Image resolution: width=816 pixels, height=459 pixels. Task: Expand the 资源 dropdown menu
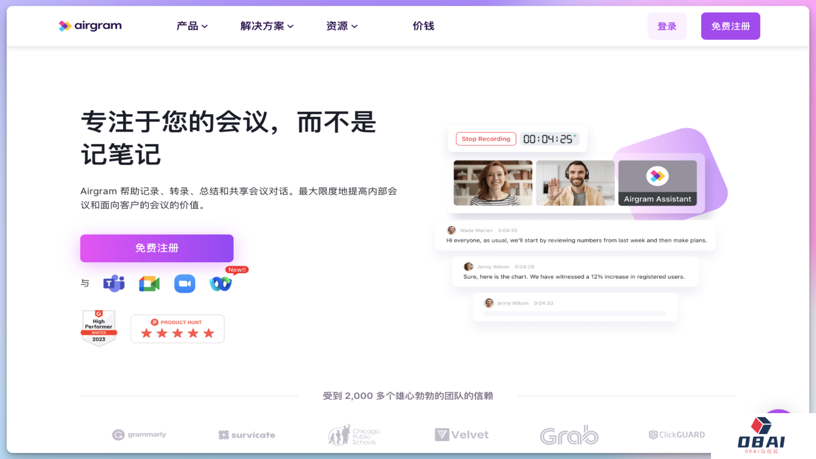(x=342, y=26)
